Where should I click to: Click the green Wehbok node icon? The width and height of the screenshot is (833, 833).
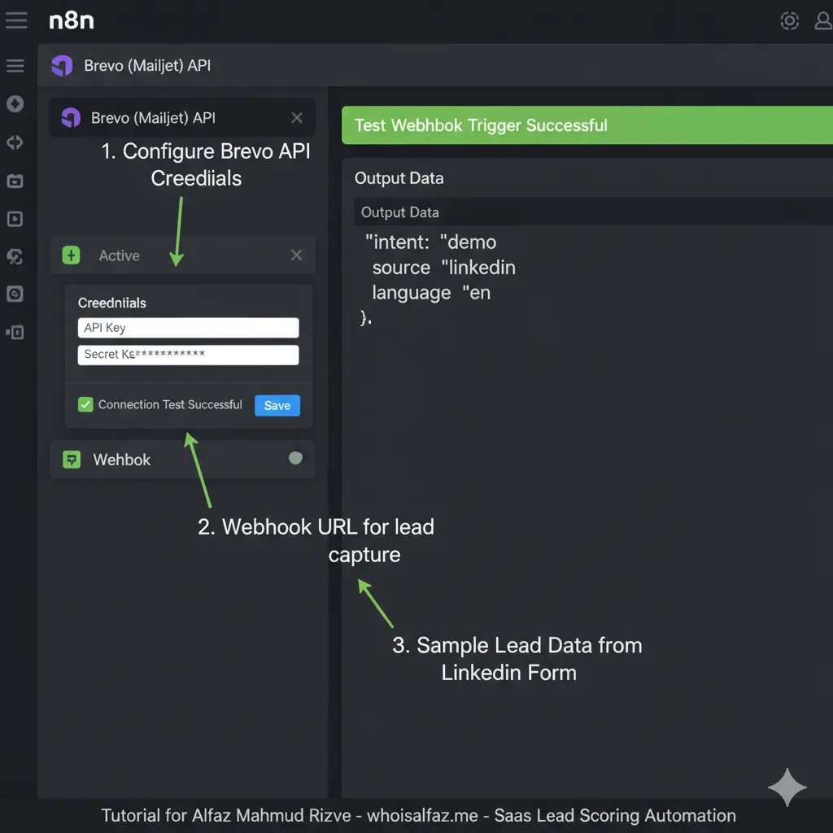[x=72, y=459]
